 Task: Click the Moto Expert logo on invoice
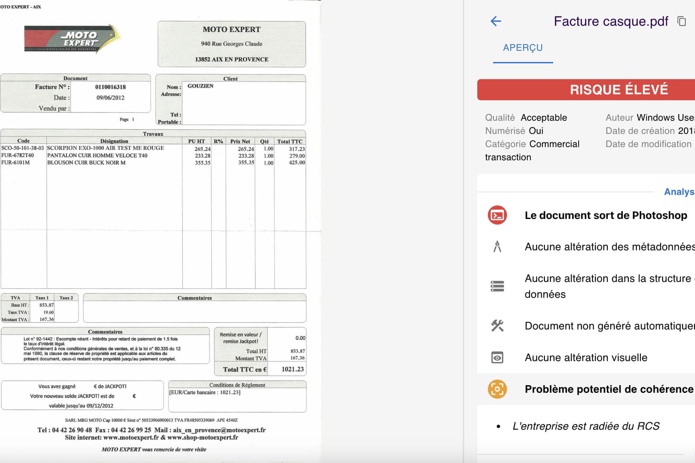73,39
